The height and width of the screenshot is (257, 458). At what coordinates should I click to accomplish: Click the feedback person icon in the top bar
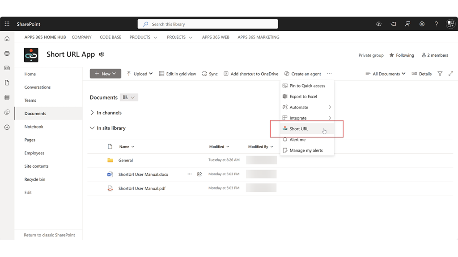pos(407,24)
